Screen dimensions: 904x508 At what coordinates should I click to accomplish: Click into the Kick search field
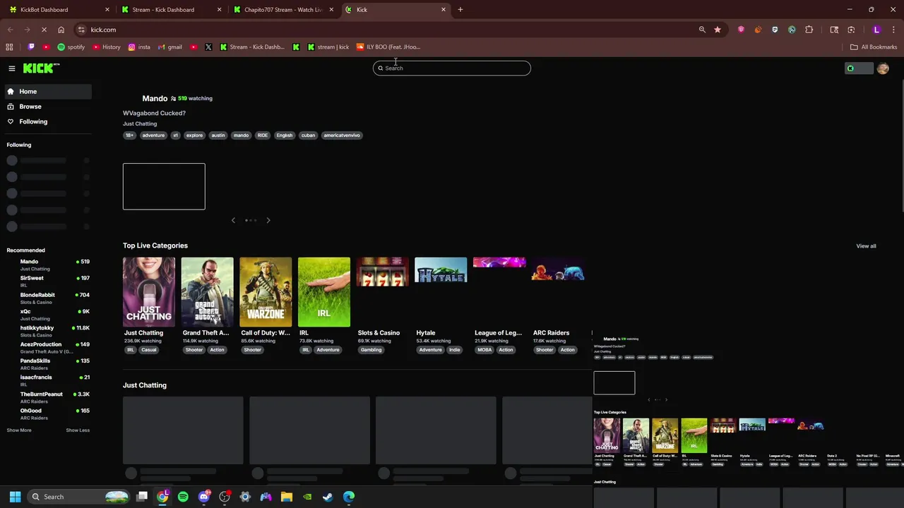pos(452,68)
